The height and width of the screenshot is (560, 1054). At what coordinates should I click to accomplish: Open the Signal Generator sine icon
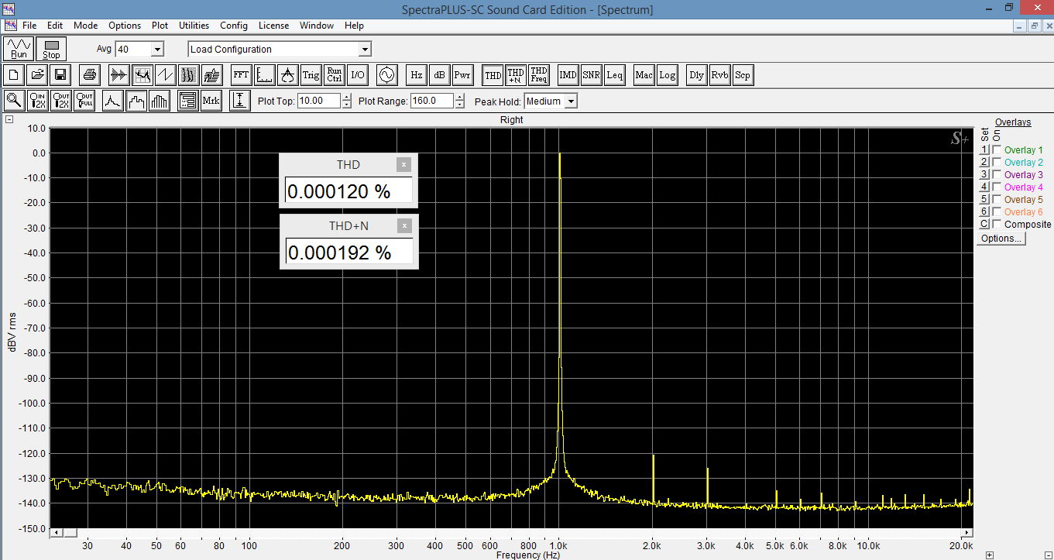386,75
